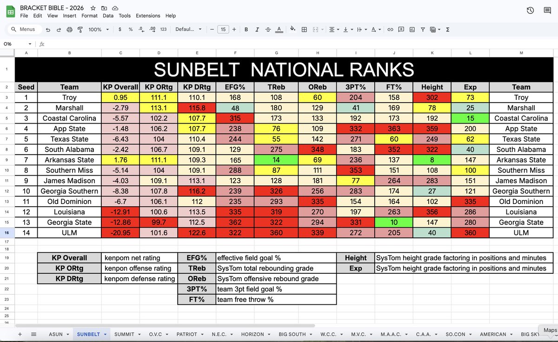Select column F header

coord(235,53)
